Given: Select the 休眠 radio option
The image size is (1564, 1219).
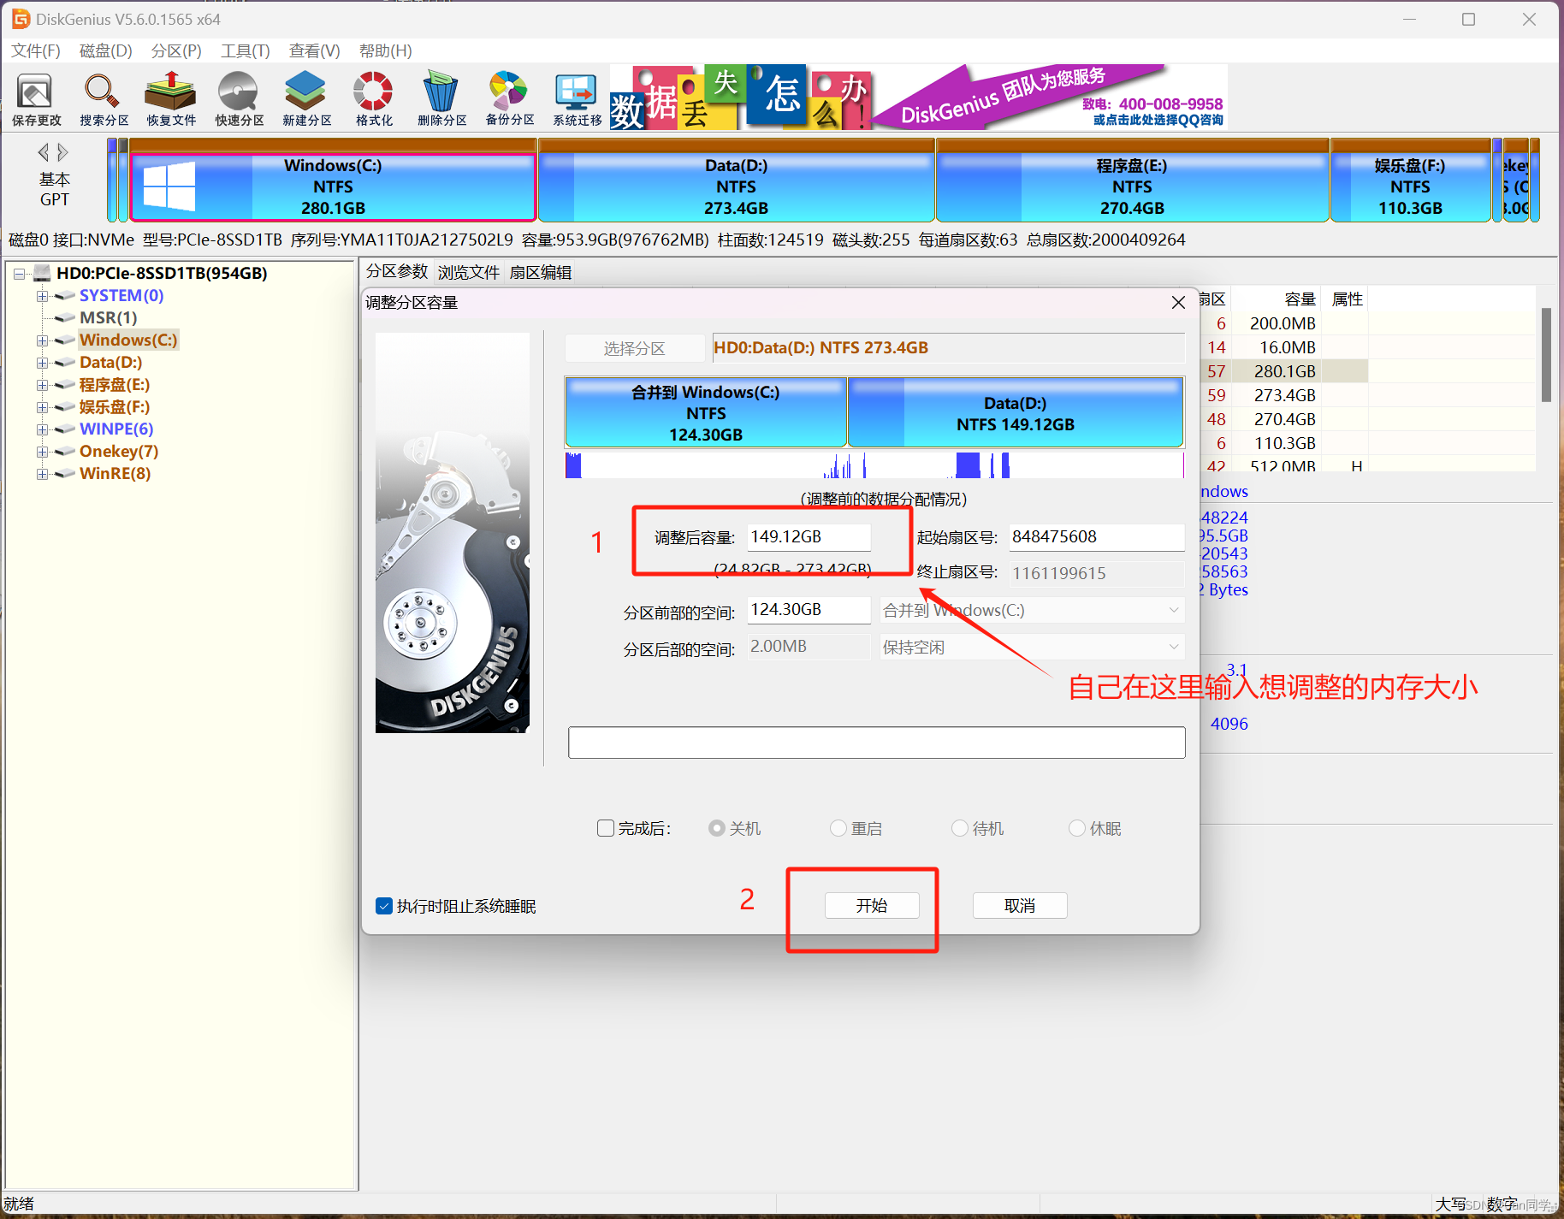Looking at the screenshot, I should [1077, 828].
